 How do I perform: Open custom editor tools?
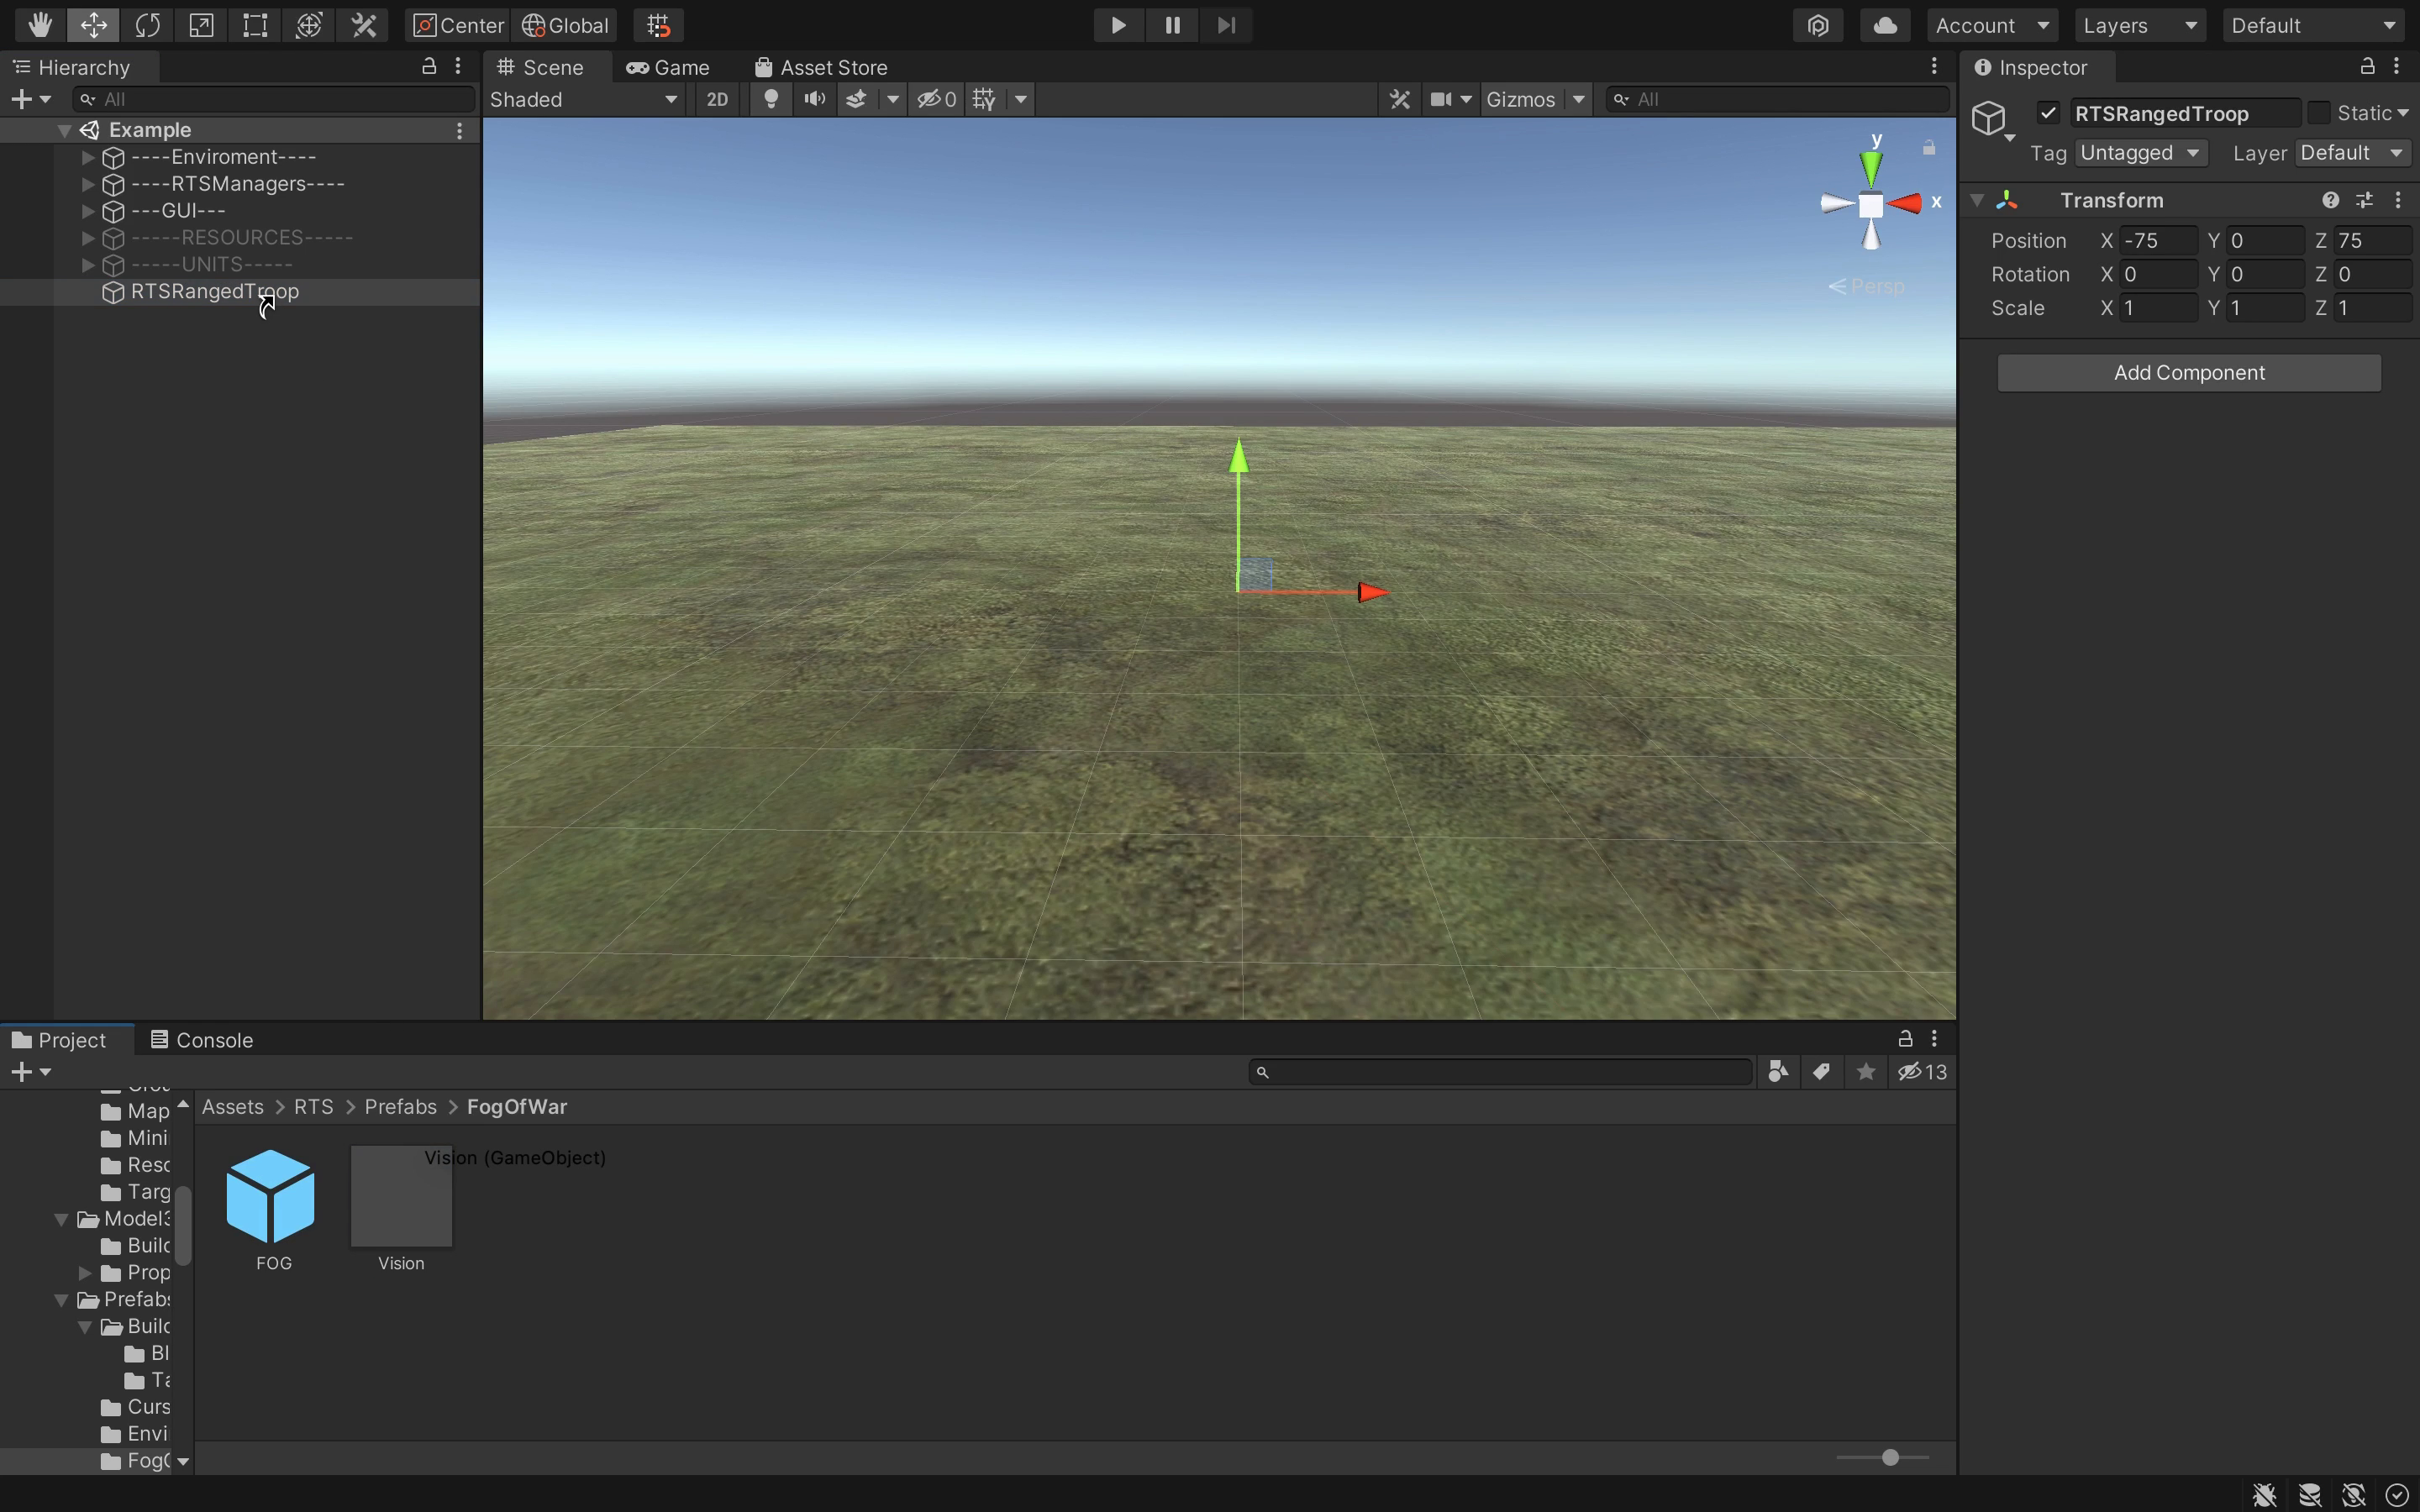click(363, 25)
